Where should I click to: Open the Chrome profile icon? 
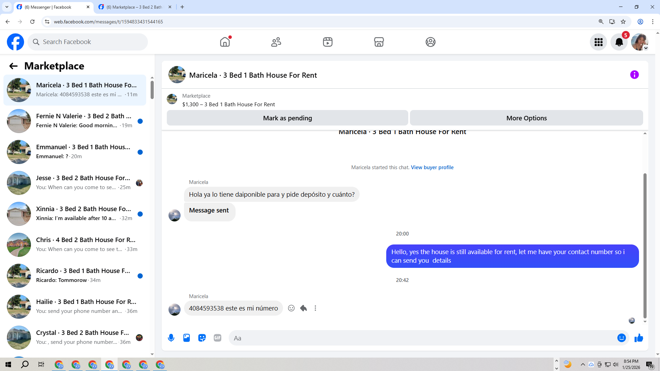[x=640, y=22]
